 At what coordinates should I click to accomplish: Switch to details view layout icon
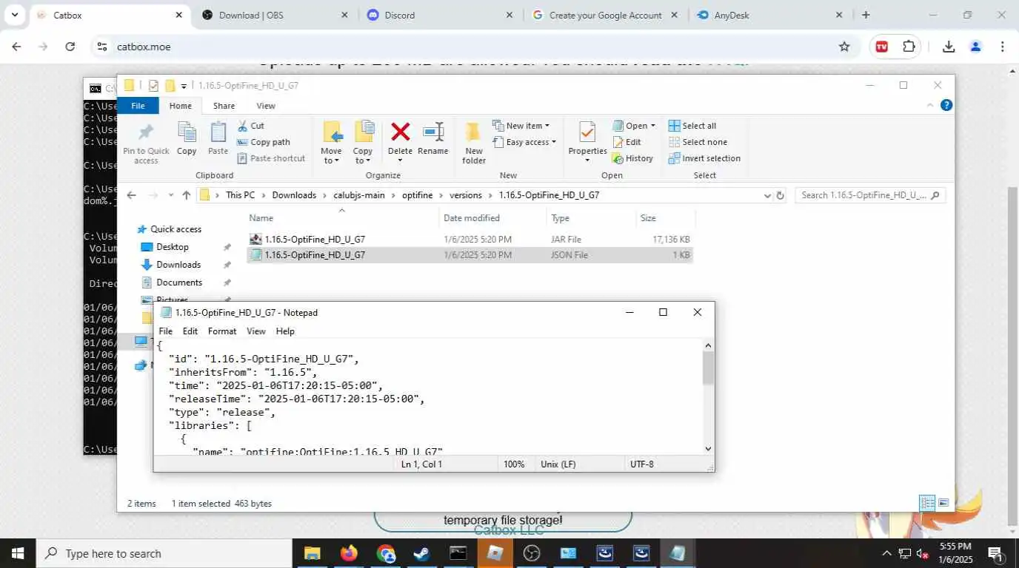[x=927, y=503]
